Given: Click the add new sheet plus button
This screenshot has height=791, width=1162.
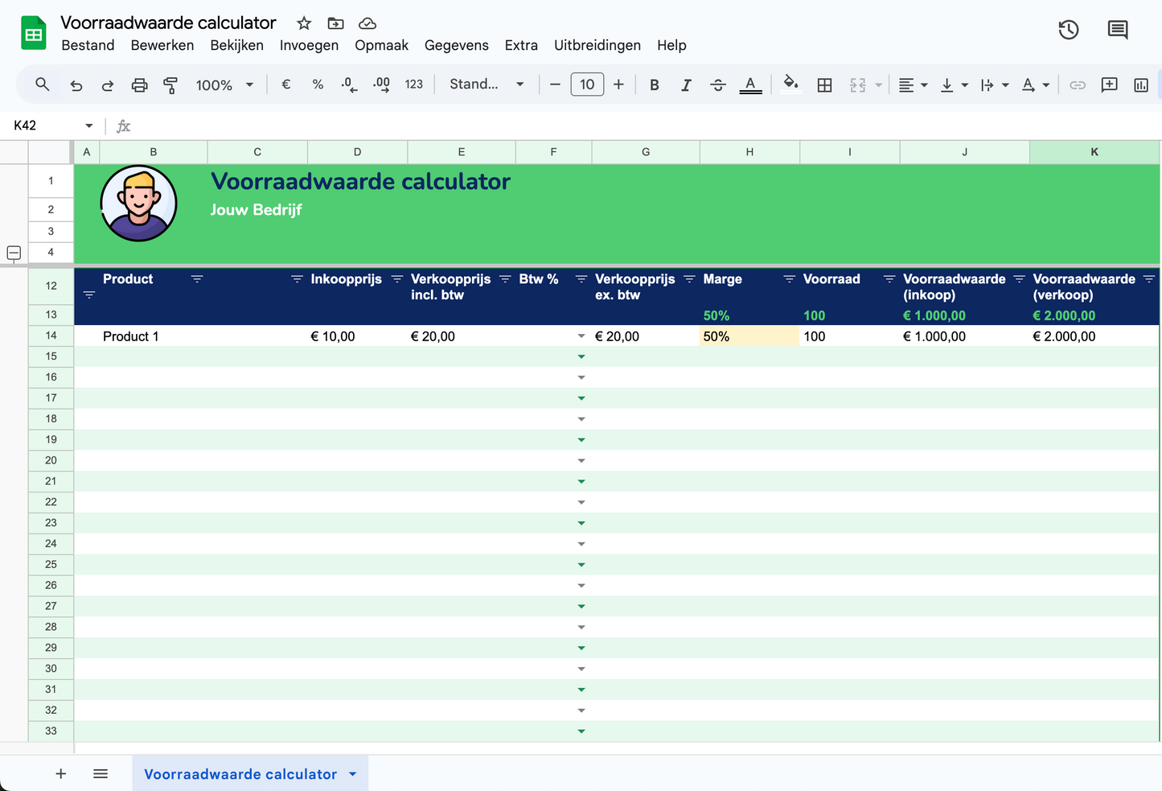Looking at the screenshot, I should coord(60,773).
